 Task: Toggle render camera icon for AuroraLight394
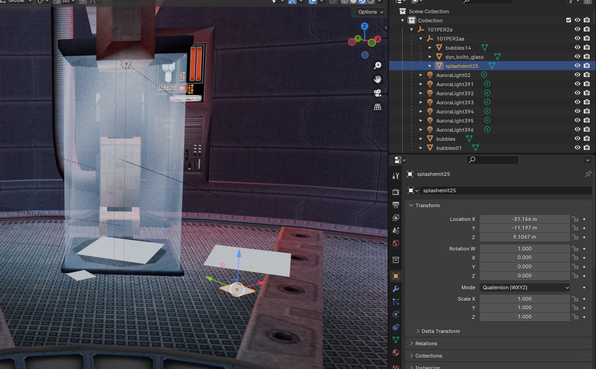pos(586,111)
